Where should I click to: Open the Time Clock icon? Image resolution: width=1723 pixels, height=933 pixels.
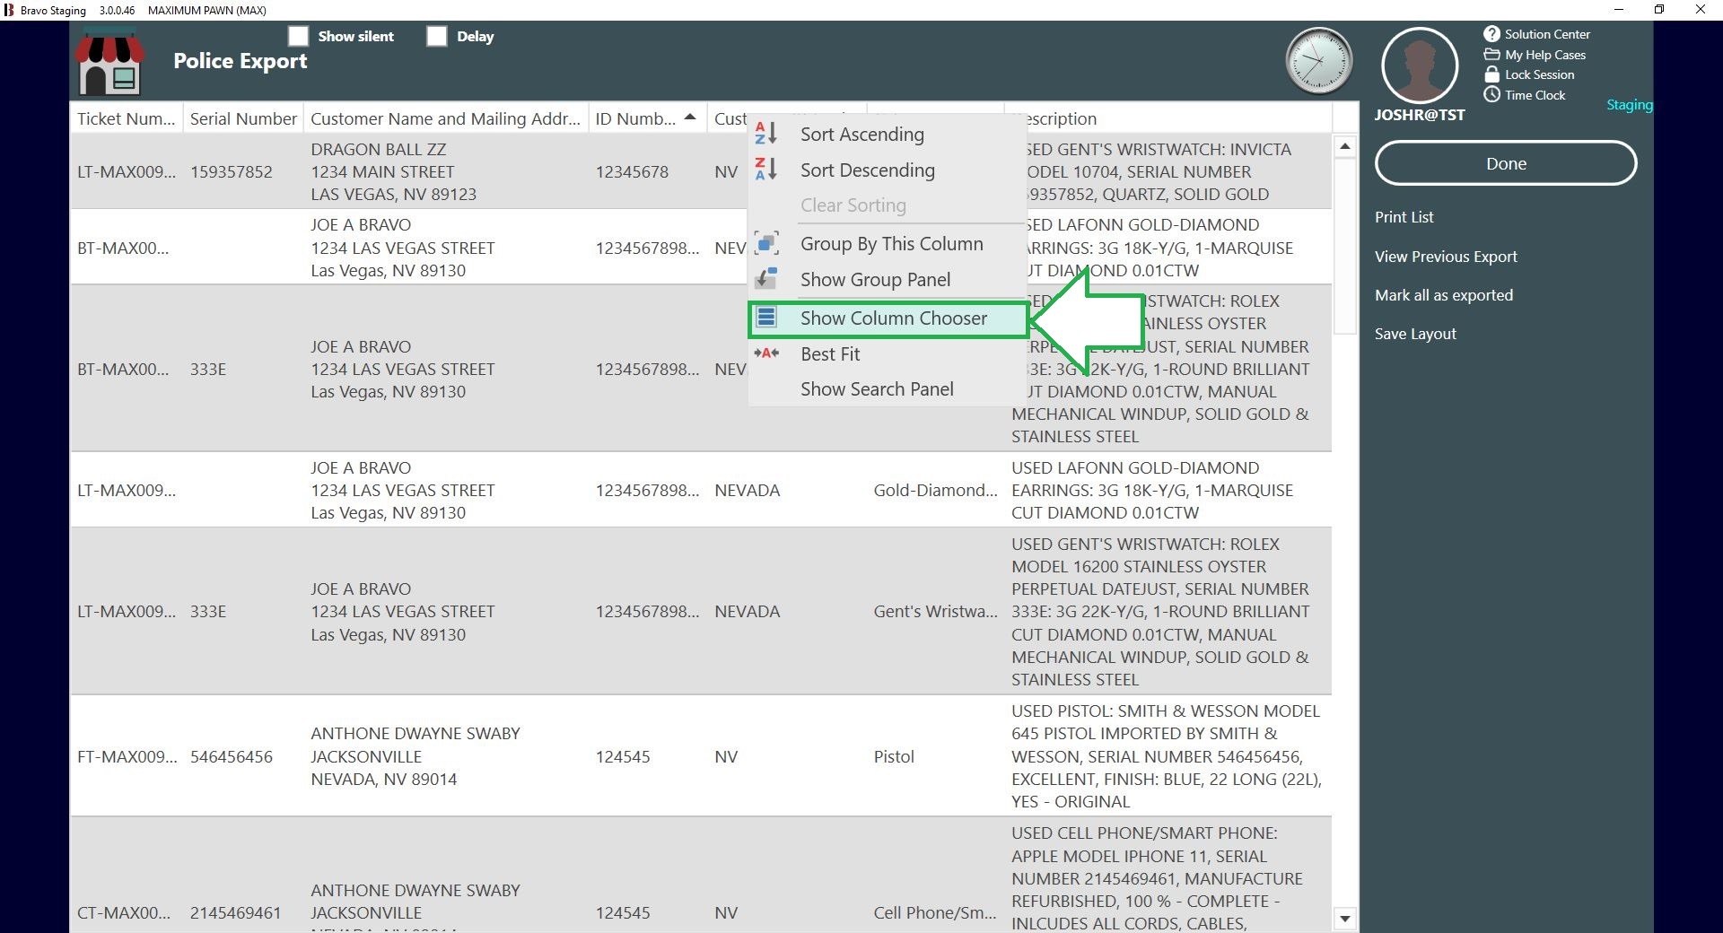[1491, 95]
